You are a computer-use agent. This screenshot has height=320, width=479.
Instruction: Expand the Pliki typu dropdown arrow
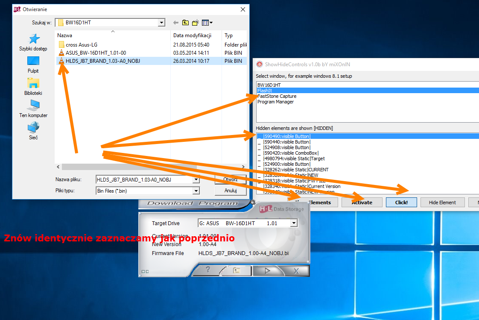[196, 191]
